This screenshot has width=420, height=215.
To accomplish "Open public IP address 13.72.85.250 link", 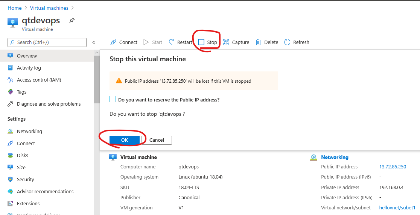I will click(393, 167).
